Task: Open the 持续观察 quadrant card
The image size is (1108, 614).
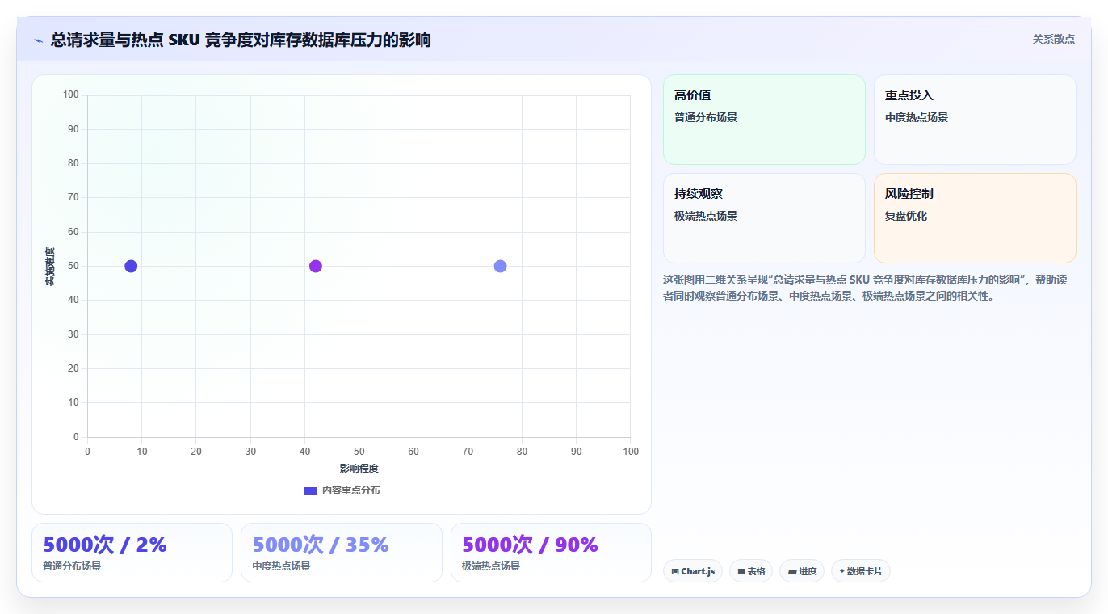Action: 764,218
